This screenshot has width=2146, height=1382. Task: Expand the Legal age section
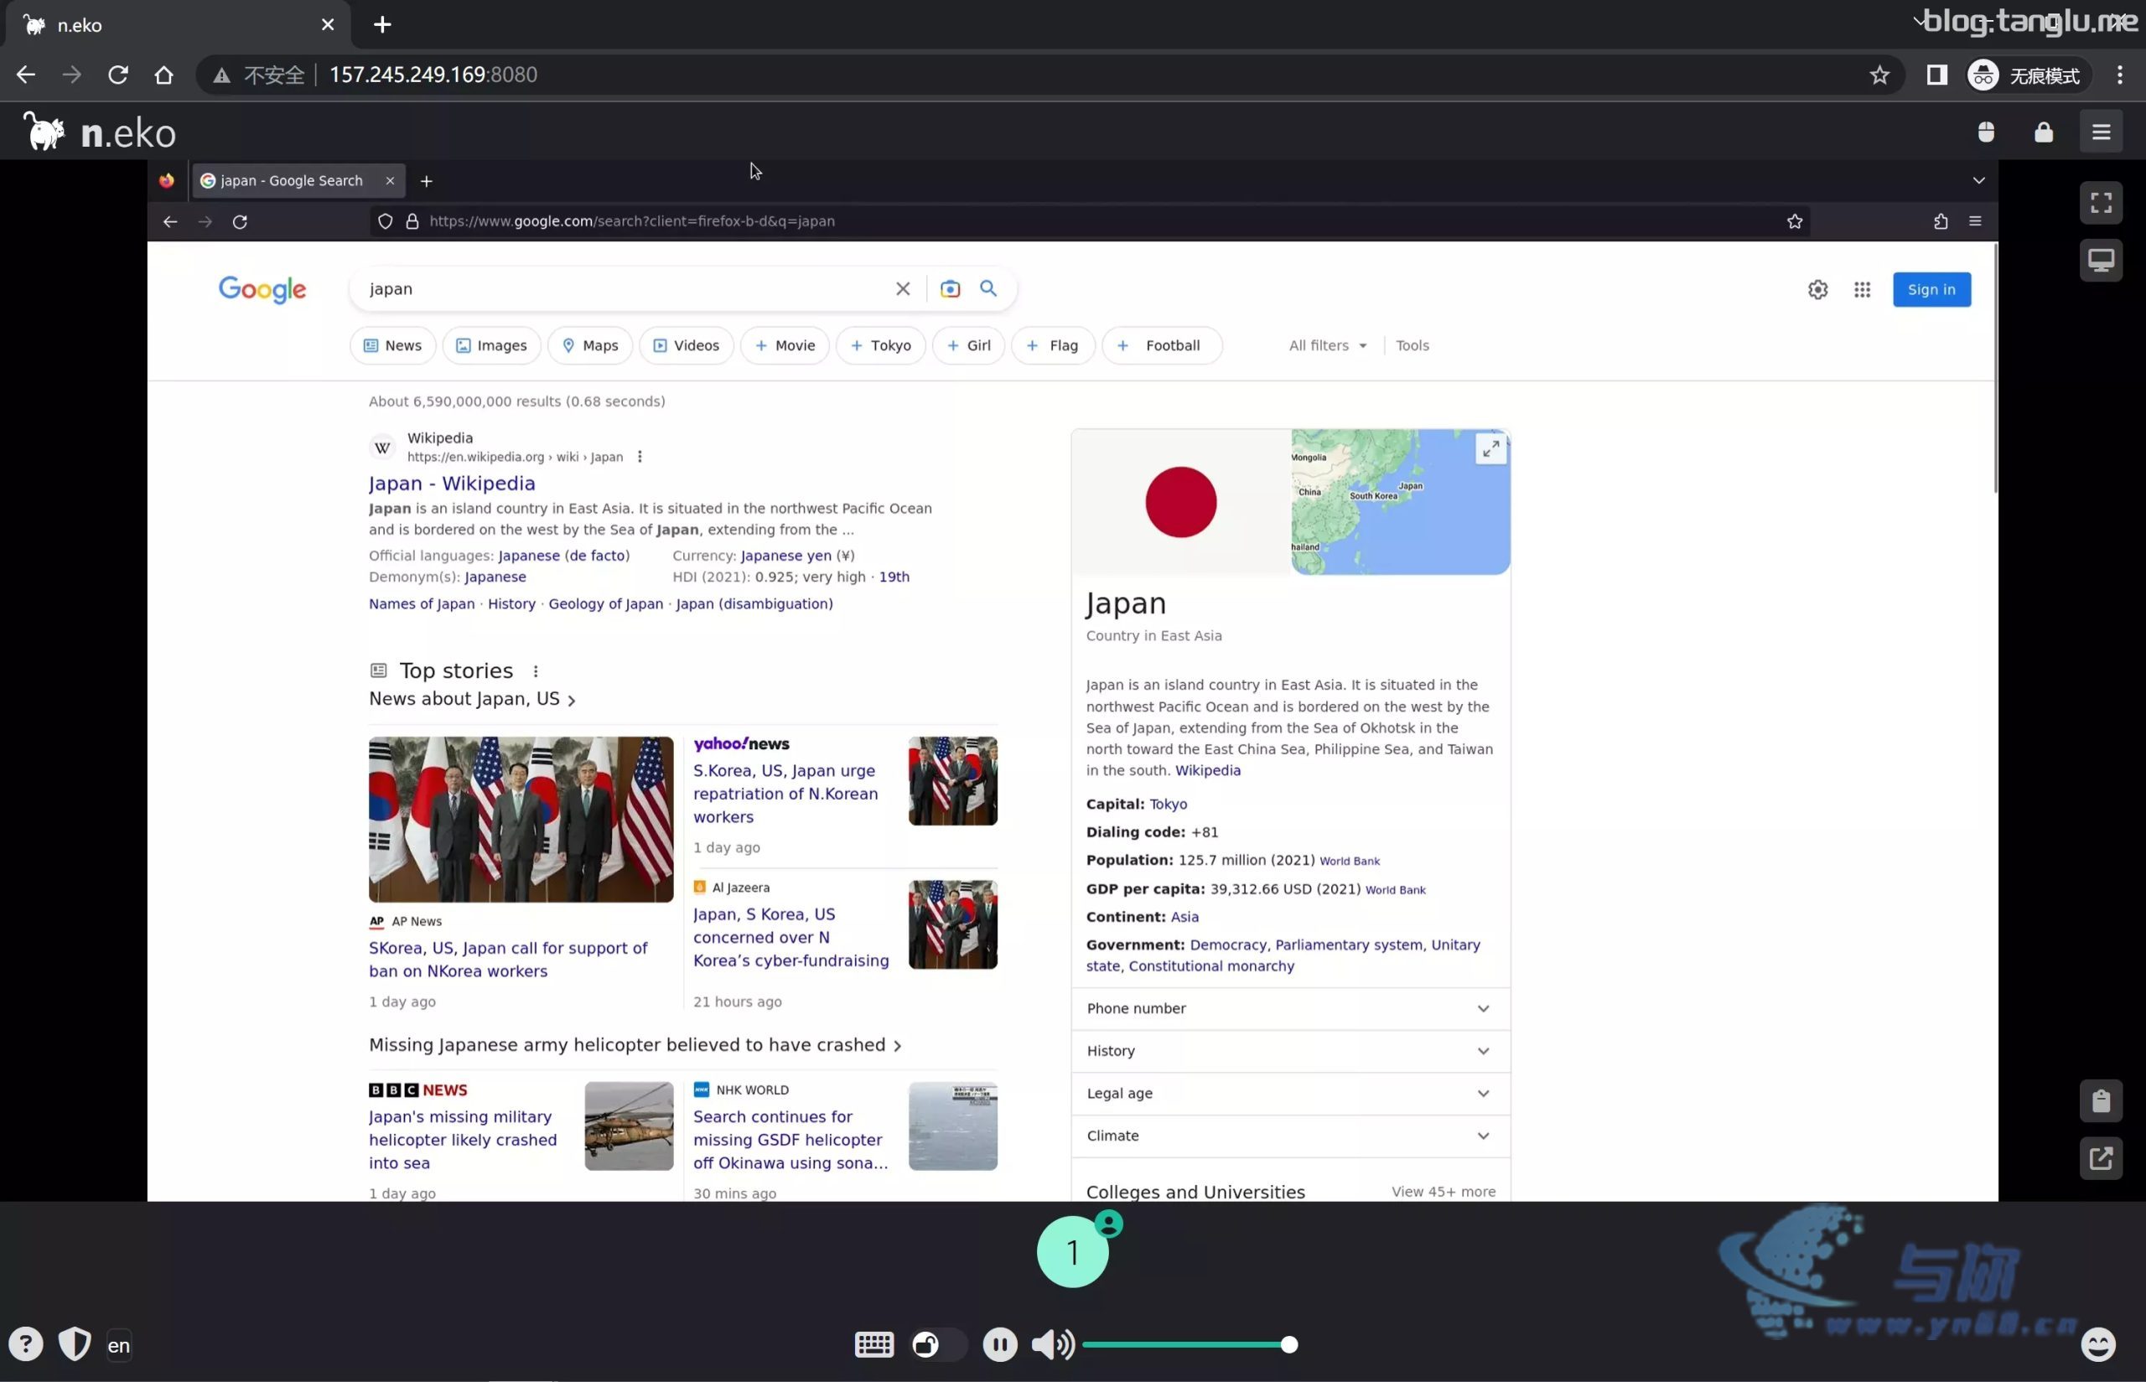click(x=1290, y=1093)
